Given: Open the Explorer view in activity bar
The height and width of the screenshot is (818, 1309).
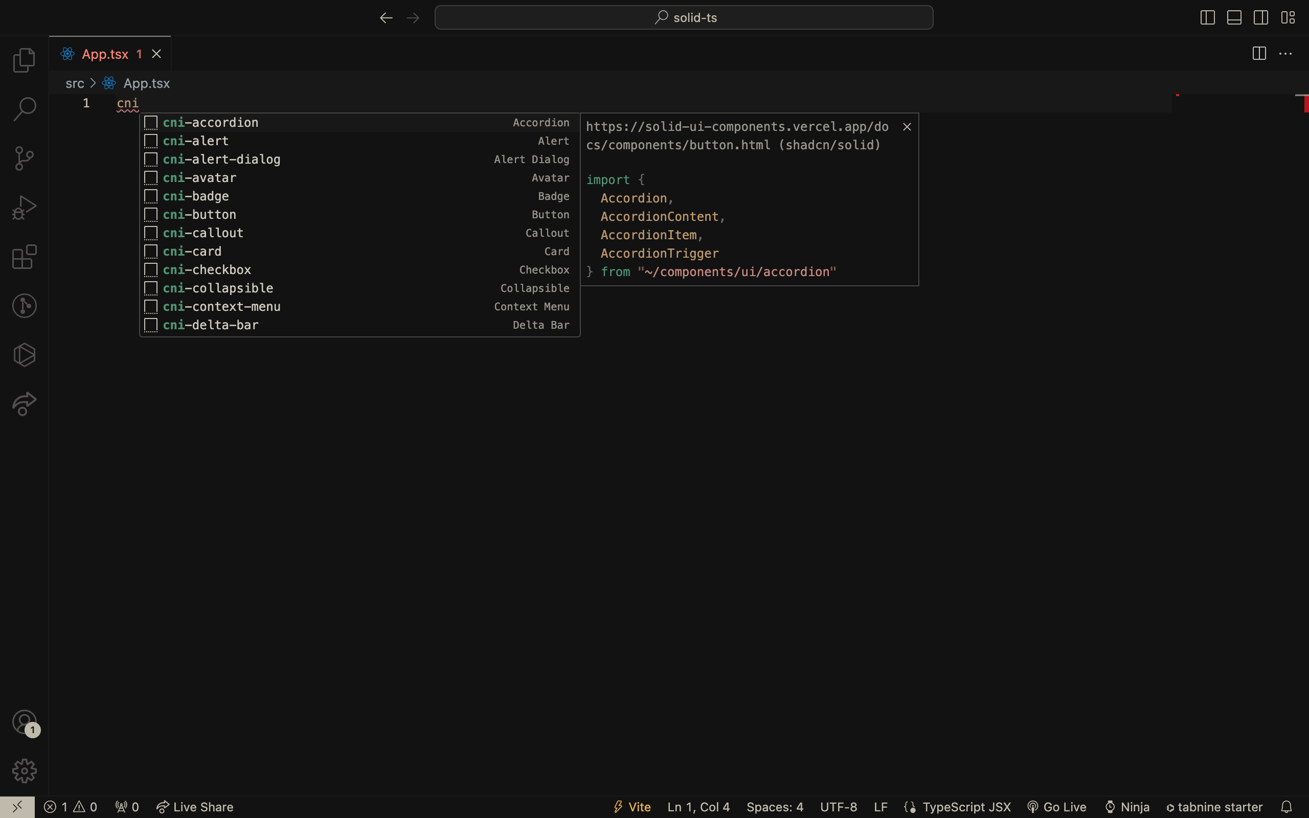Looking at the screenshot, I should point(25,60).
